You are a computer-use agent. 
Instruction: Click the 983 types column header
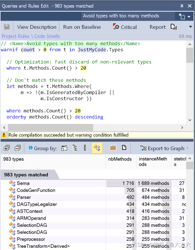point(53,162)
